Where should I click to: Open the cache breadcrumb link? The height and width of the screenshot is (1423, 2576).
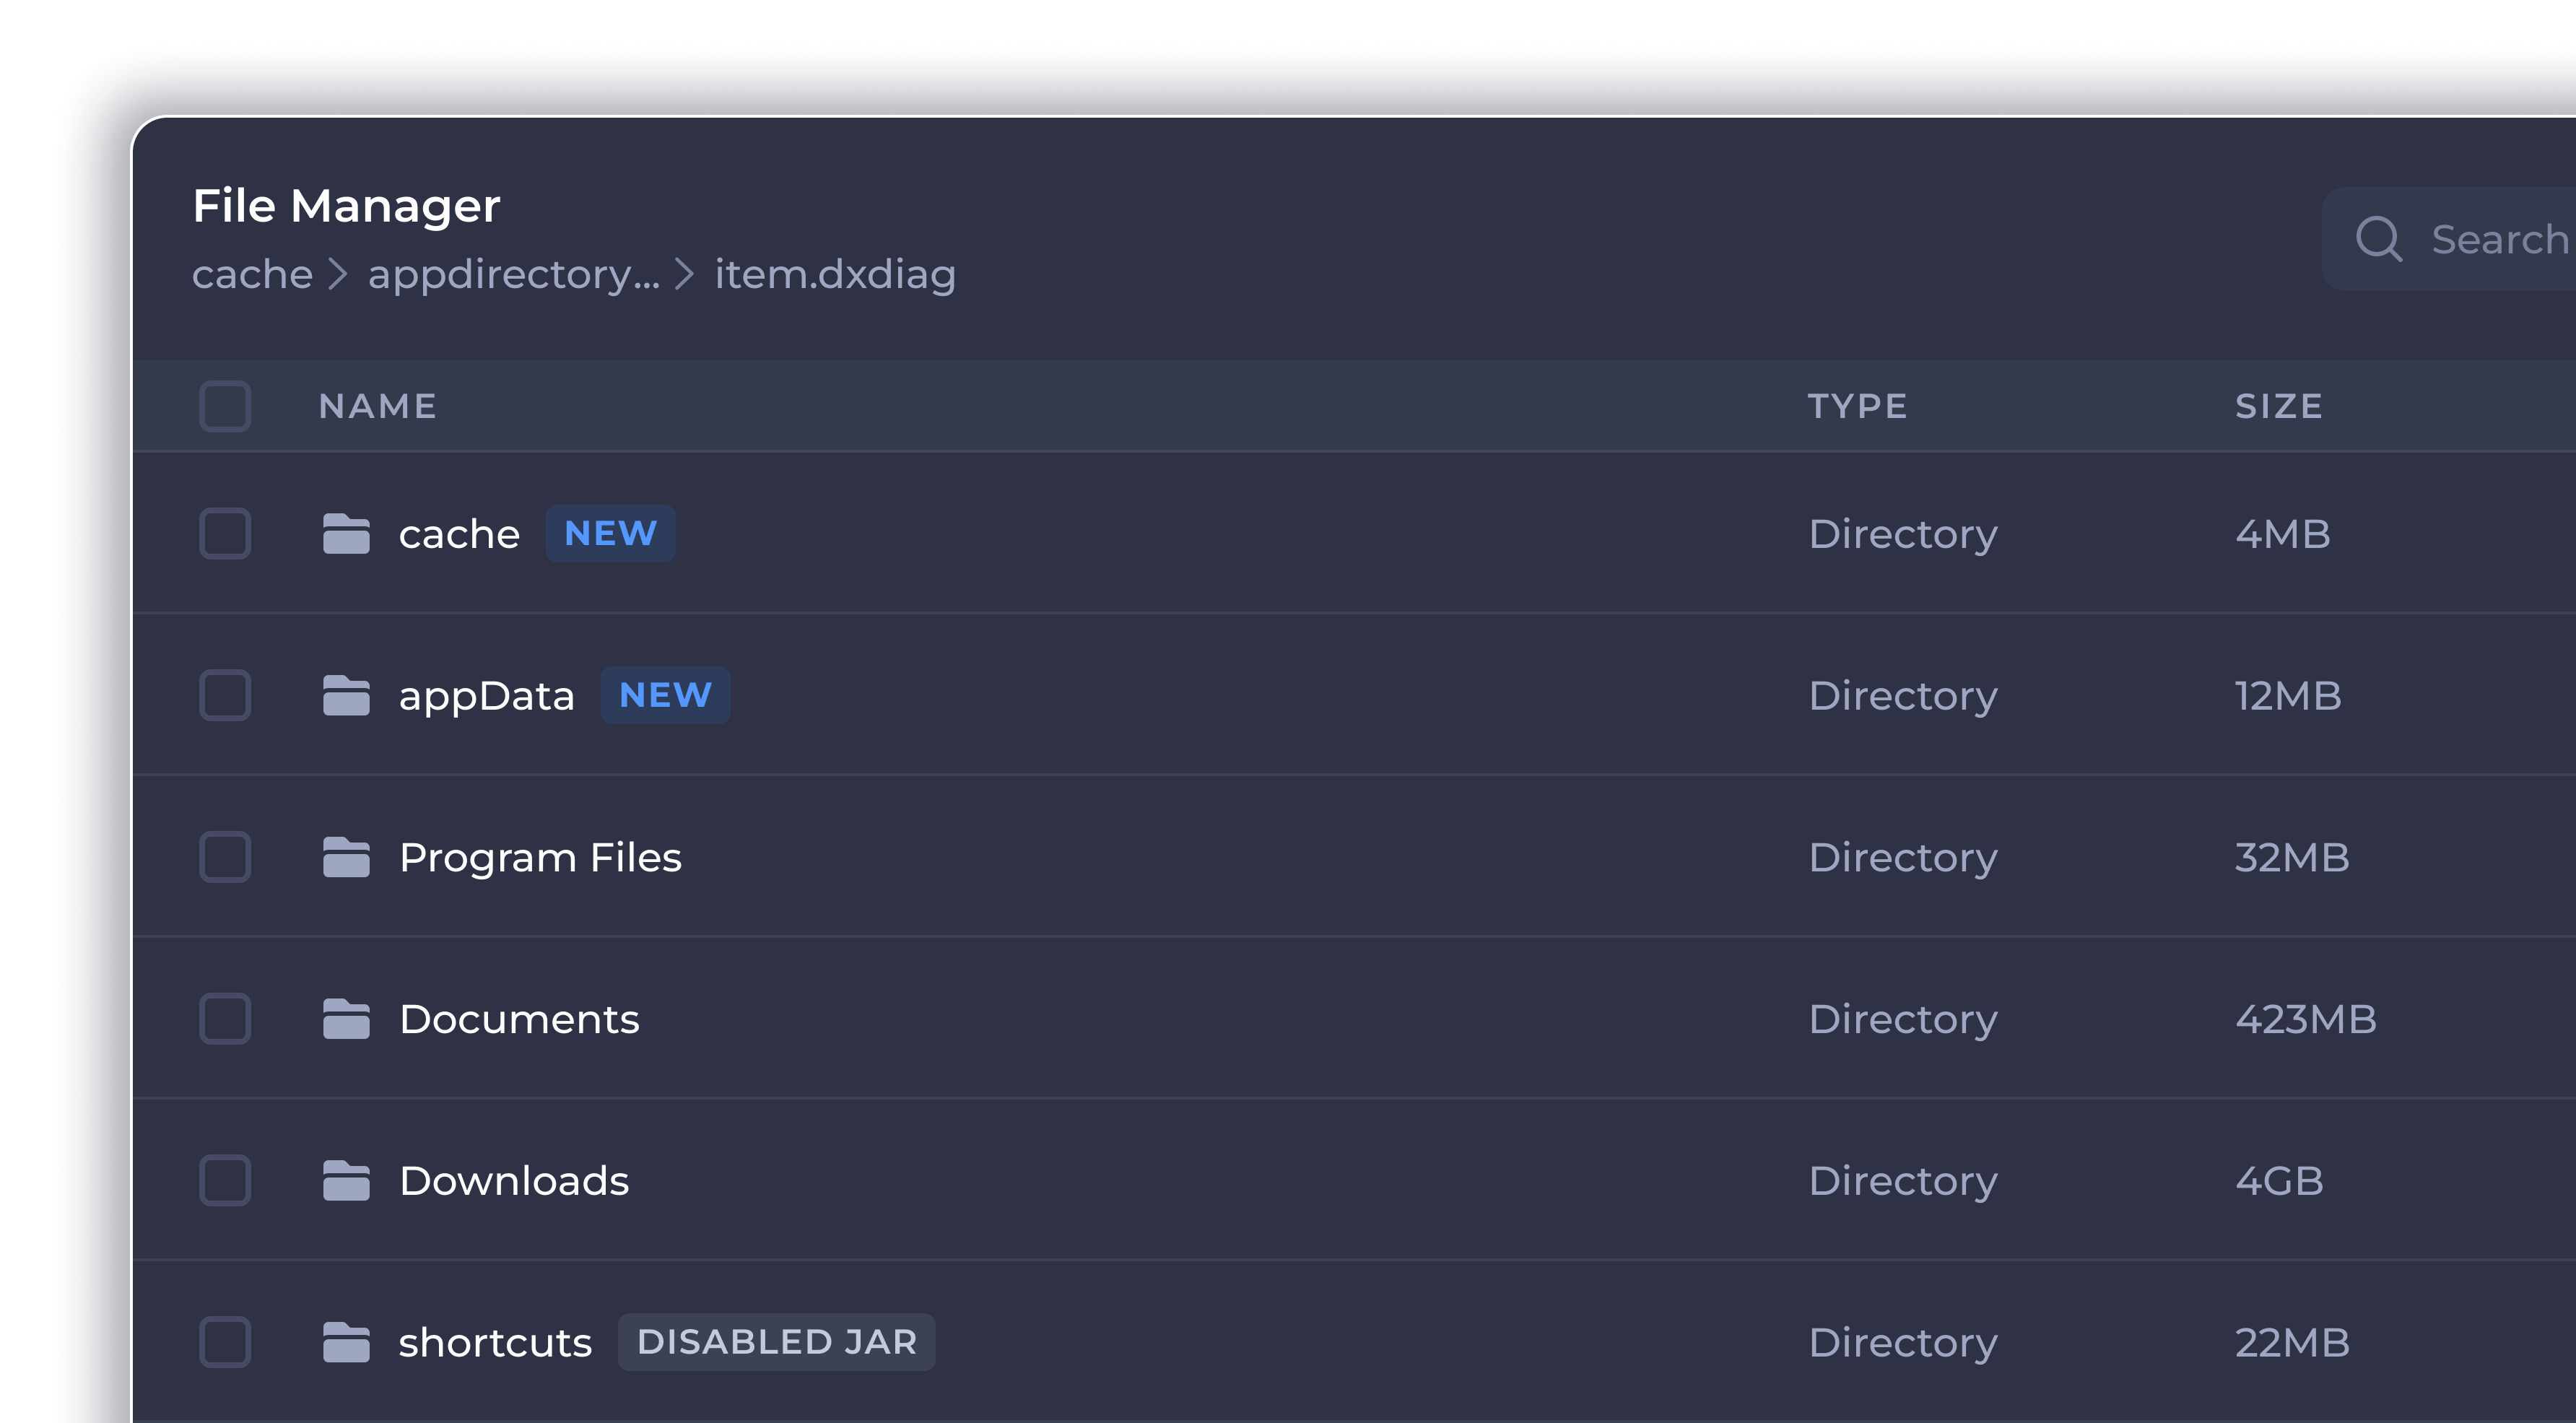pyautogui.click(x=251, y=274)
